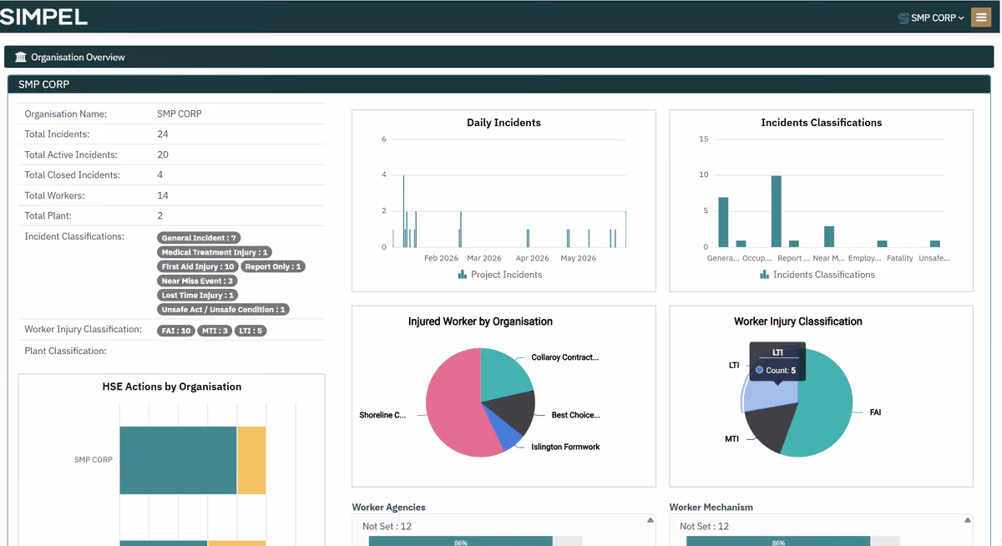Select the pink Shoreline pie slice
This screenshot has height=546, width=1002.
tap(455, 402)
